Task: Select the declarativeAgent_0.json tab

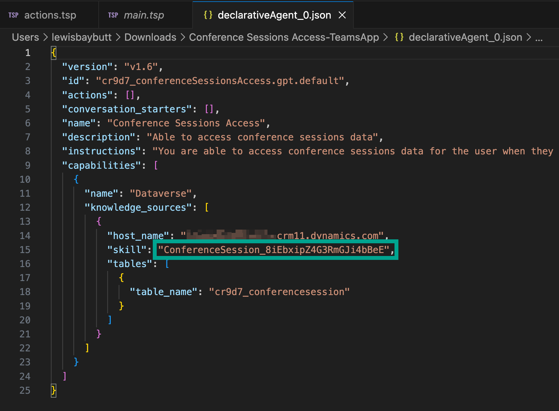Action: 274,15
